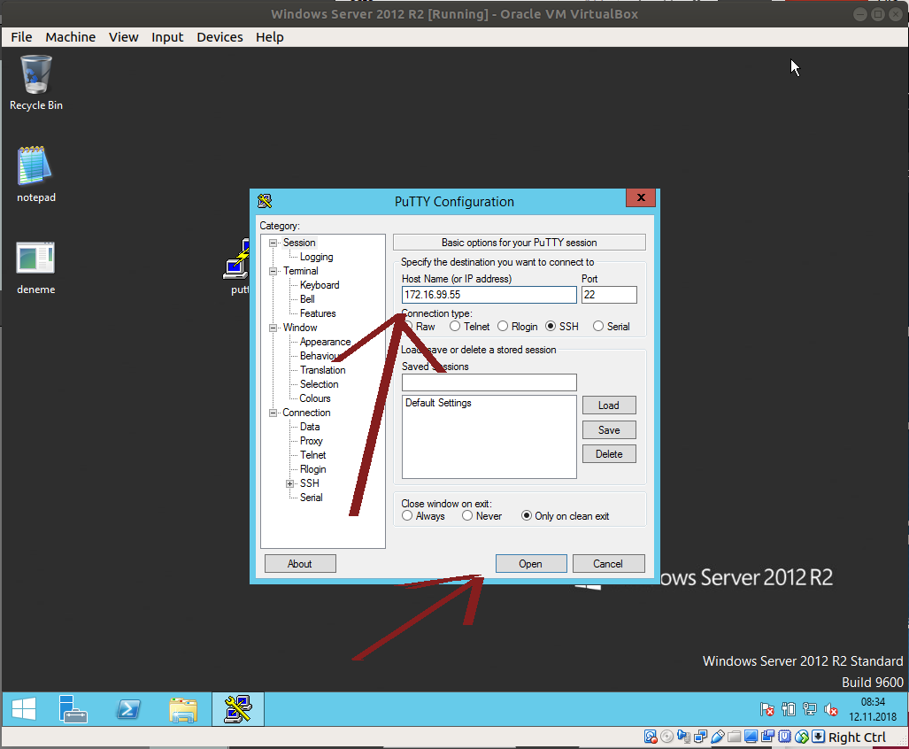Select the Telnet connection type radio
Screen dimensions: 909x749
click(x=455, y=327)
